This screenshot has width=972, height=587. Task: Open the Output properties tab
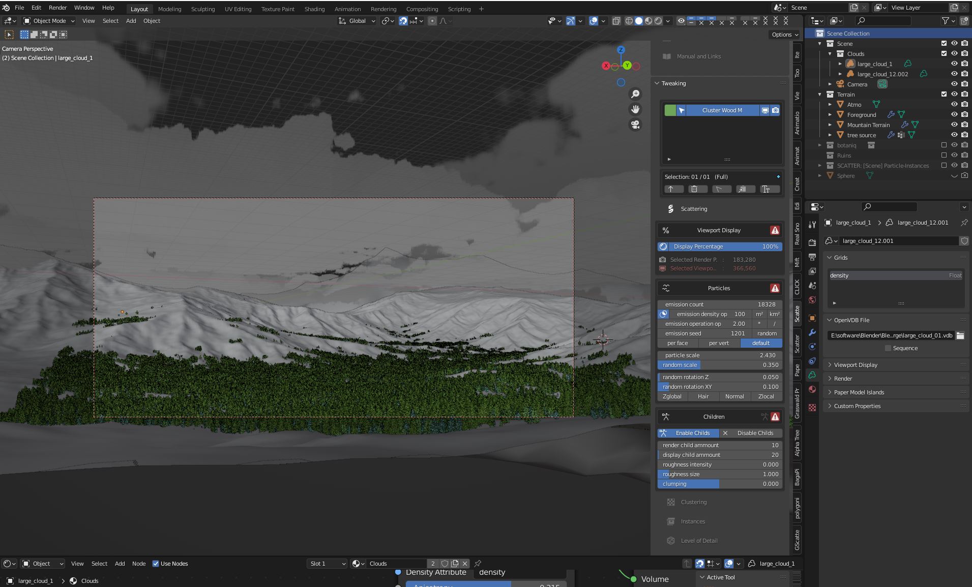[x=812, y=257]
